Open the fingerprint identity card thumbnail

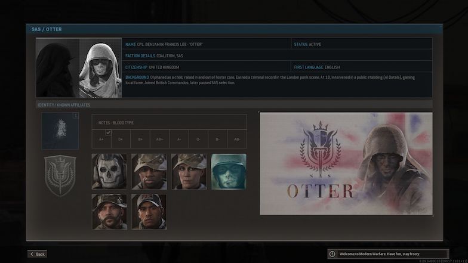[60, 131]
